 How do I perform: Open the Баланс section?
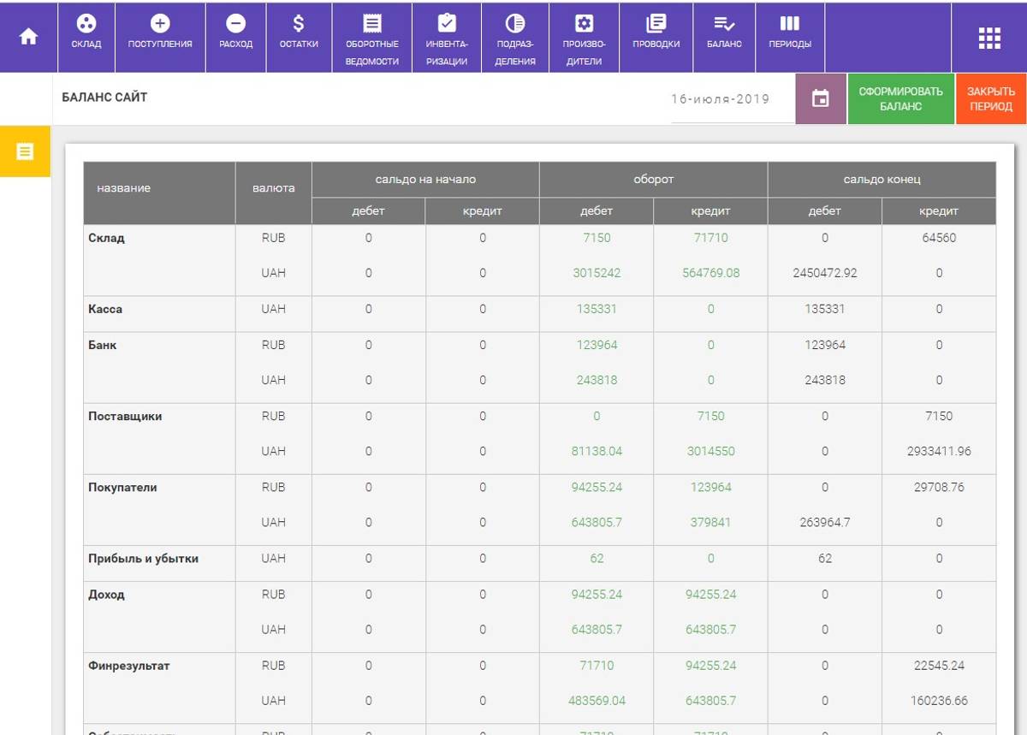click(724, 37)
